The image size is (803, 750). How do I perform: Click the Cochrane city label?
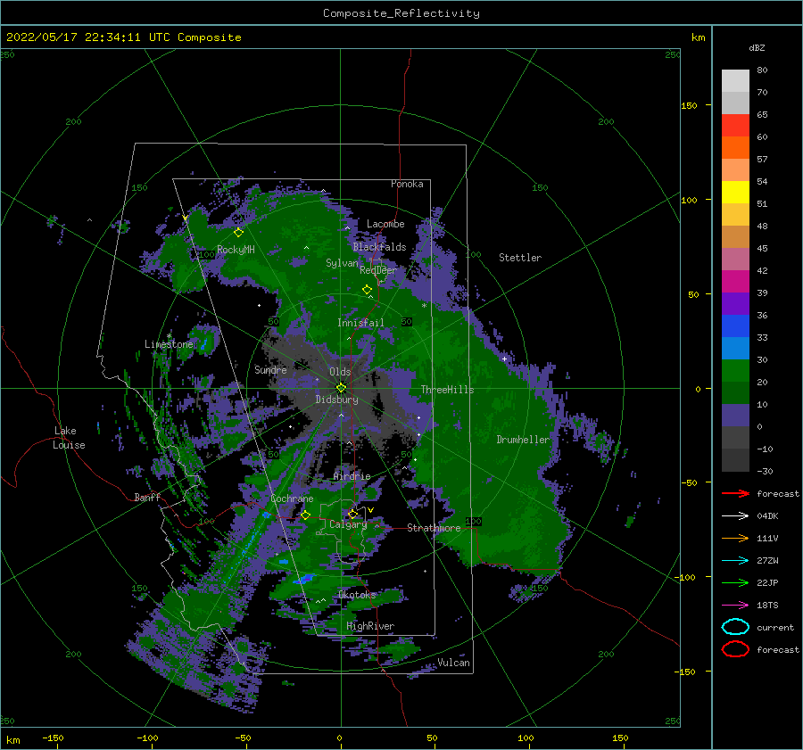tap(292, 499)
